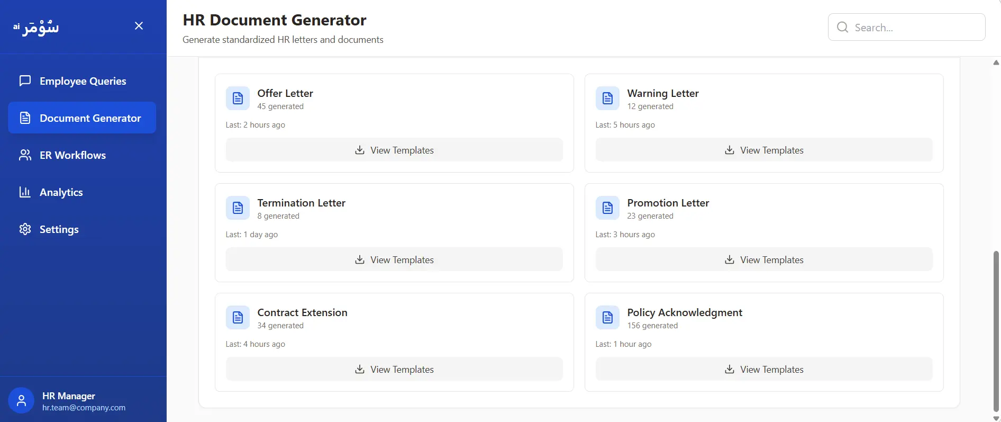Select the Employee Queries chat icon

[24, 80]
